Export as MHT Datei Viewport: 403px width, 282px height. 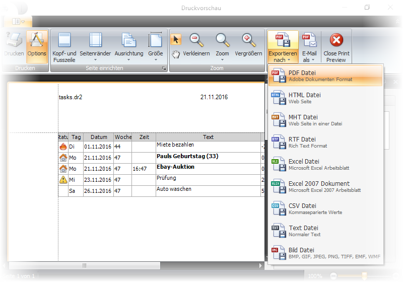click(325, 120)
